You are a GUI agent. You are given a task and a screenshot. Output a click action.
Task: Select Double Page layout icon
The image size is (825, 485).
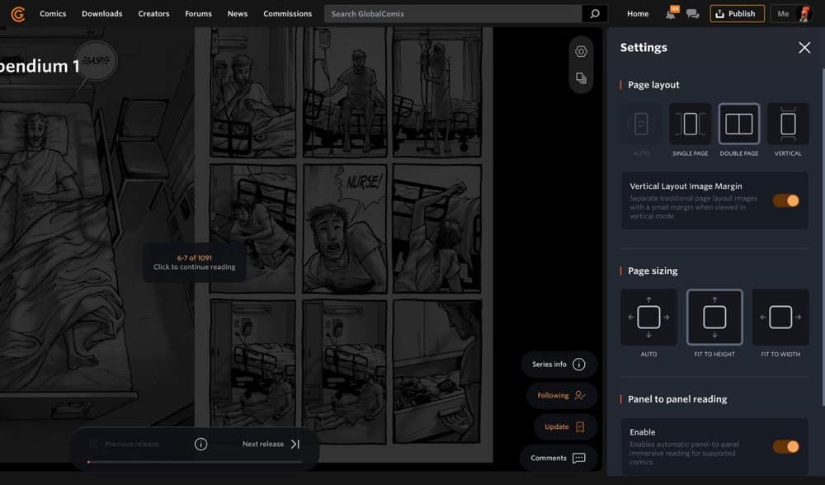(738, 125)
